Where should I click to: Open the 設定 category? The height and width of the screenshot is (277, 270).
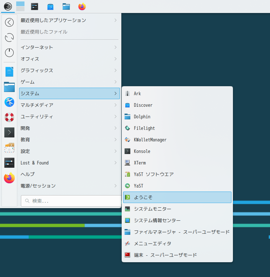[x=69, y=151]
